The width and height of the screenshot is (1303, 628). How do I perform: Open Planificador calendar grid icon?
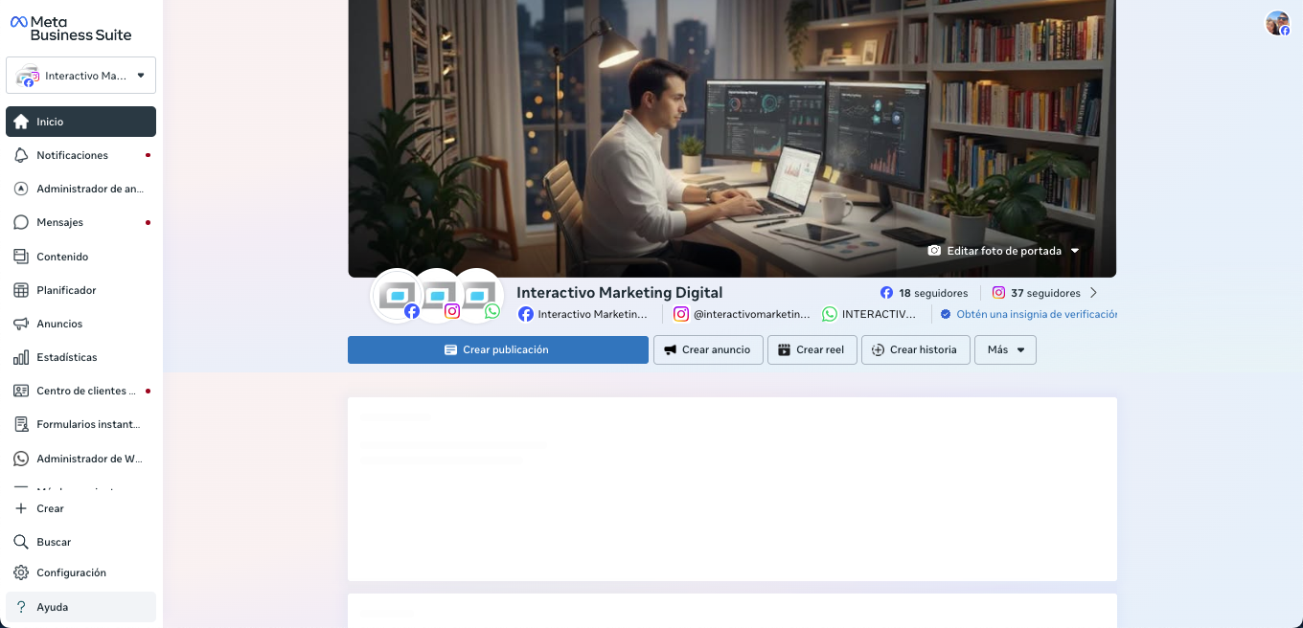pos(21,290)
